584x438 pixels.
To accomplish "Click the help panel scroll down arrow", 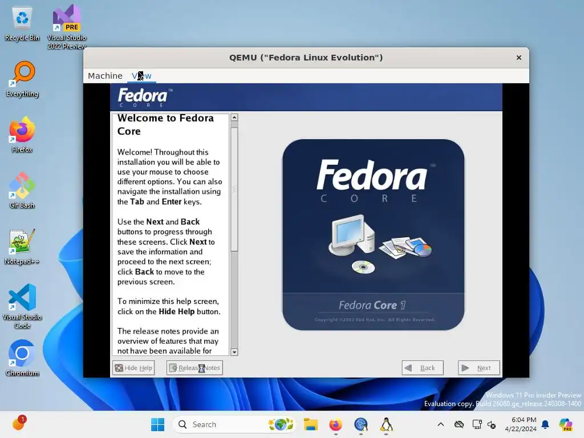I will click(x=234, y=352).
